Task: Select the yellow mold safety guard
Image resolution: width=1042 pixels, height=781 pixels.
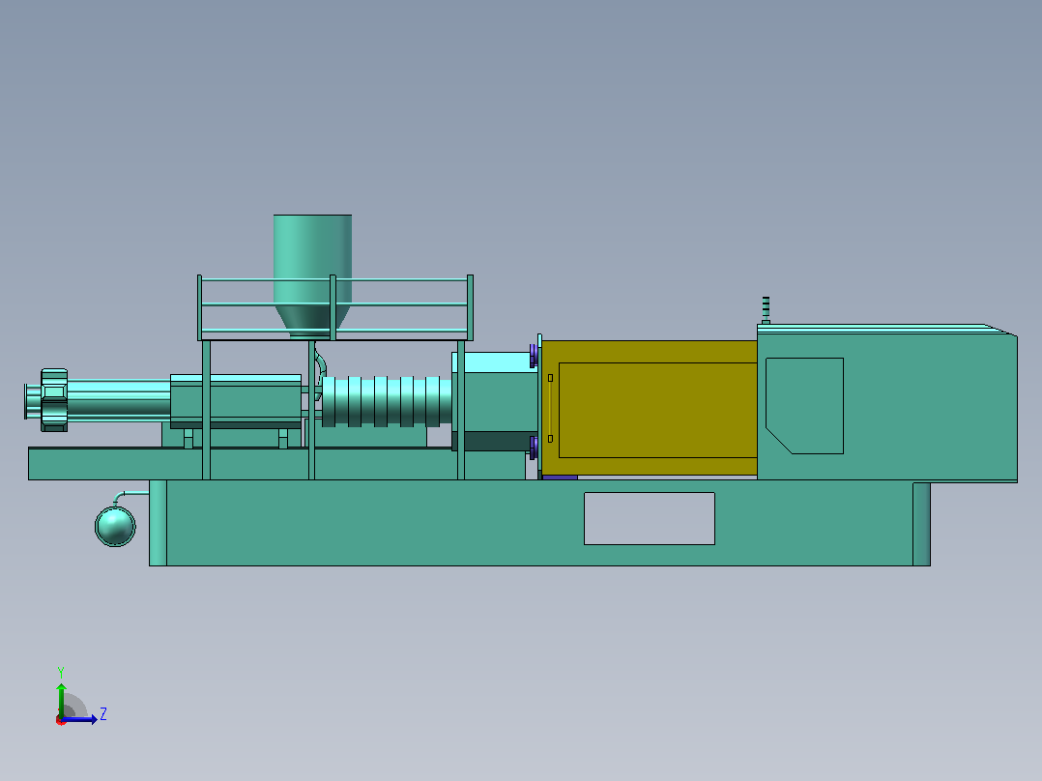Action: (x=650, y=408)
